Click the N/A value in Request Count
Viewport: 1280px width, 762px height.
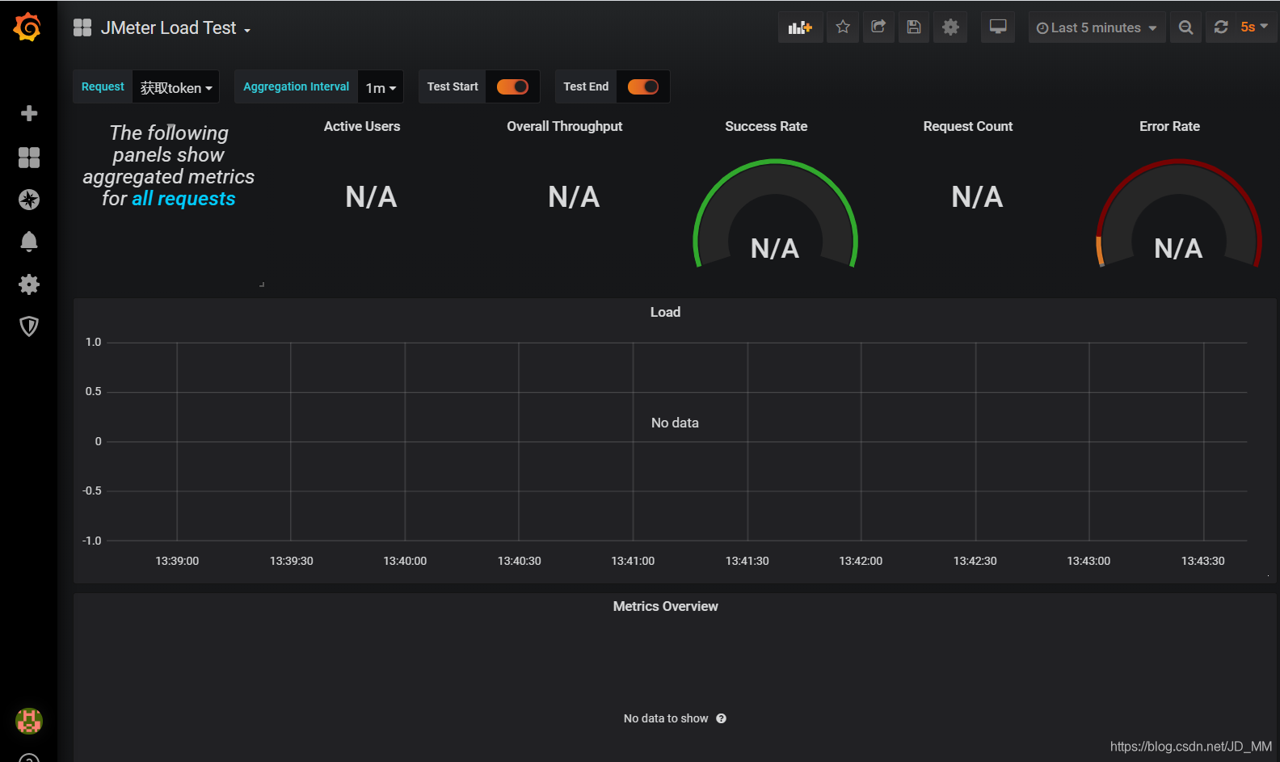[x=977, y=196]
